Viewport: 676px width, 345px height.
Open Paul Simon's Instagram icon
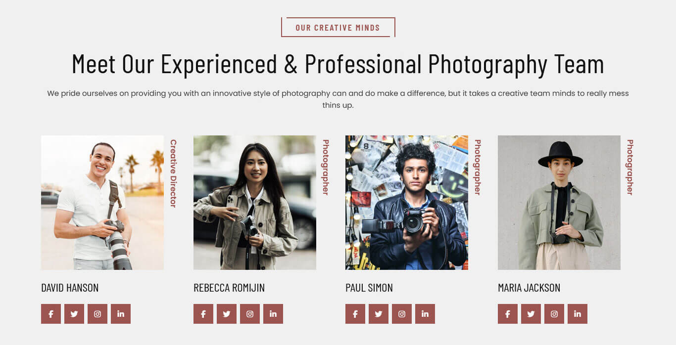[402, 314]
